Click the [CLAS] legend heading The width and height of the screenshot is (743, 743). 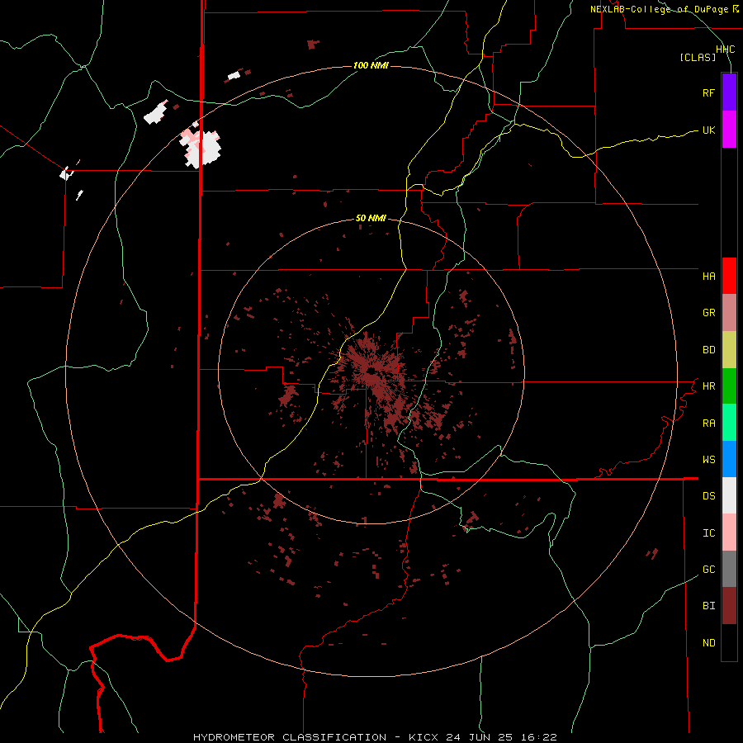pos(698,57)
